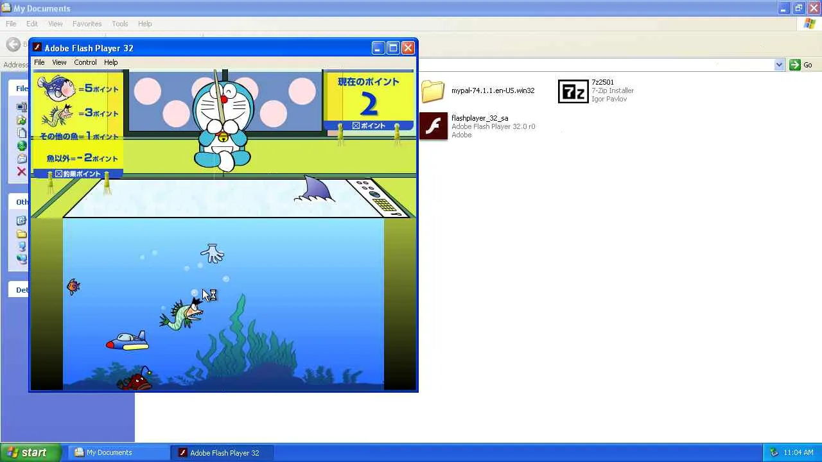Viewport: 822px width, 462px height.
Task: Click the E-mail this file envelope icon
Action: pos(22,158)
